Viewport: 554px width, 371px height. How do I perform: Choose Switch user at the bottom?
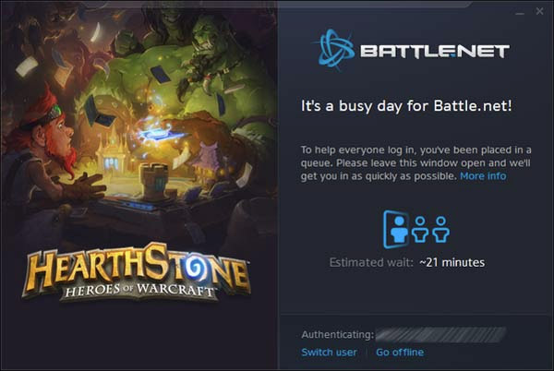(x=329, y=352)
